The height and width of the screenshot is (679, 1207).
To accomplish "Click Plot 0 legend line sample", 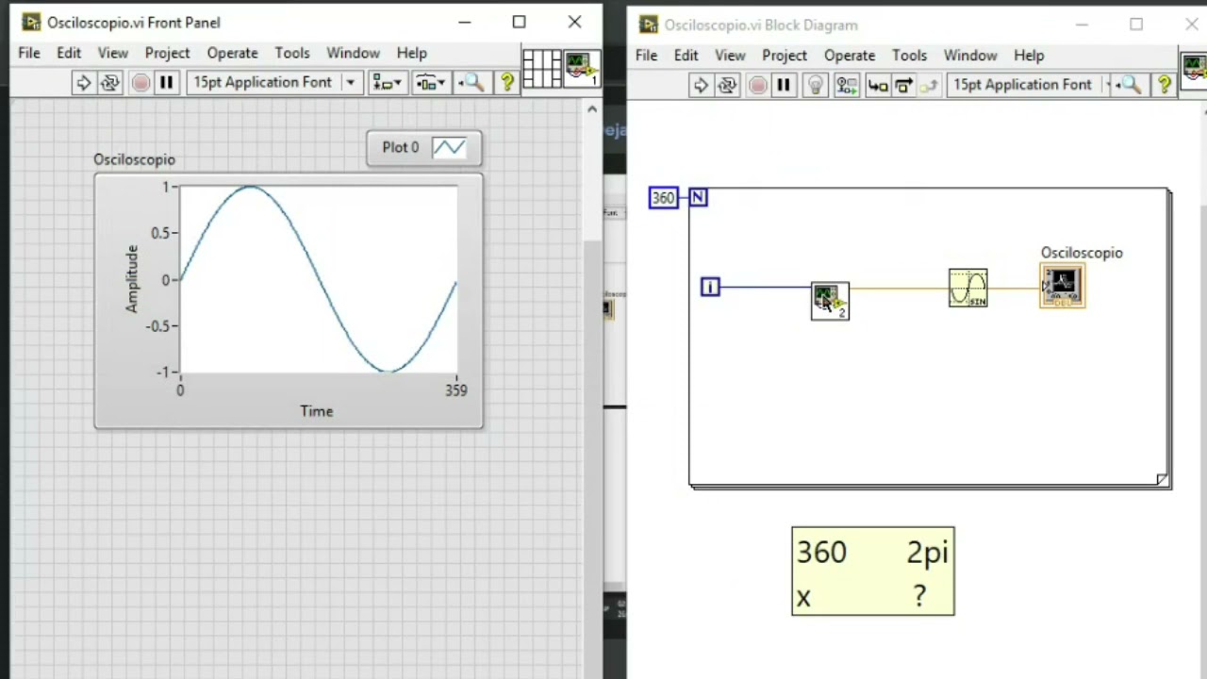I will (449, 148).
